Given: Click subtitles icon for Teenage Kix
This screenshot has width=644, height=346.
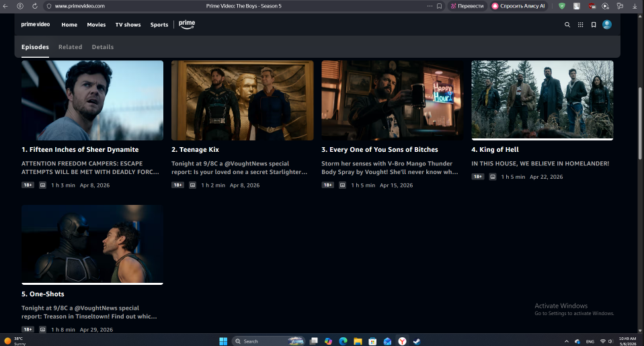Looking at the screenshot, I should click(193, 185).
